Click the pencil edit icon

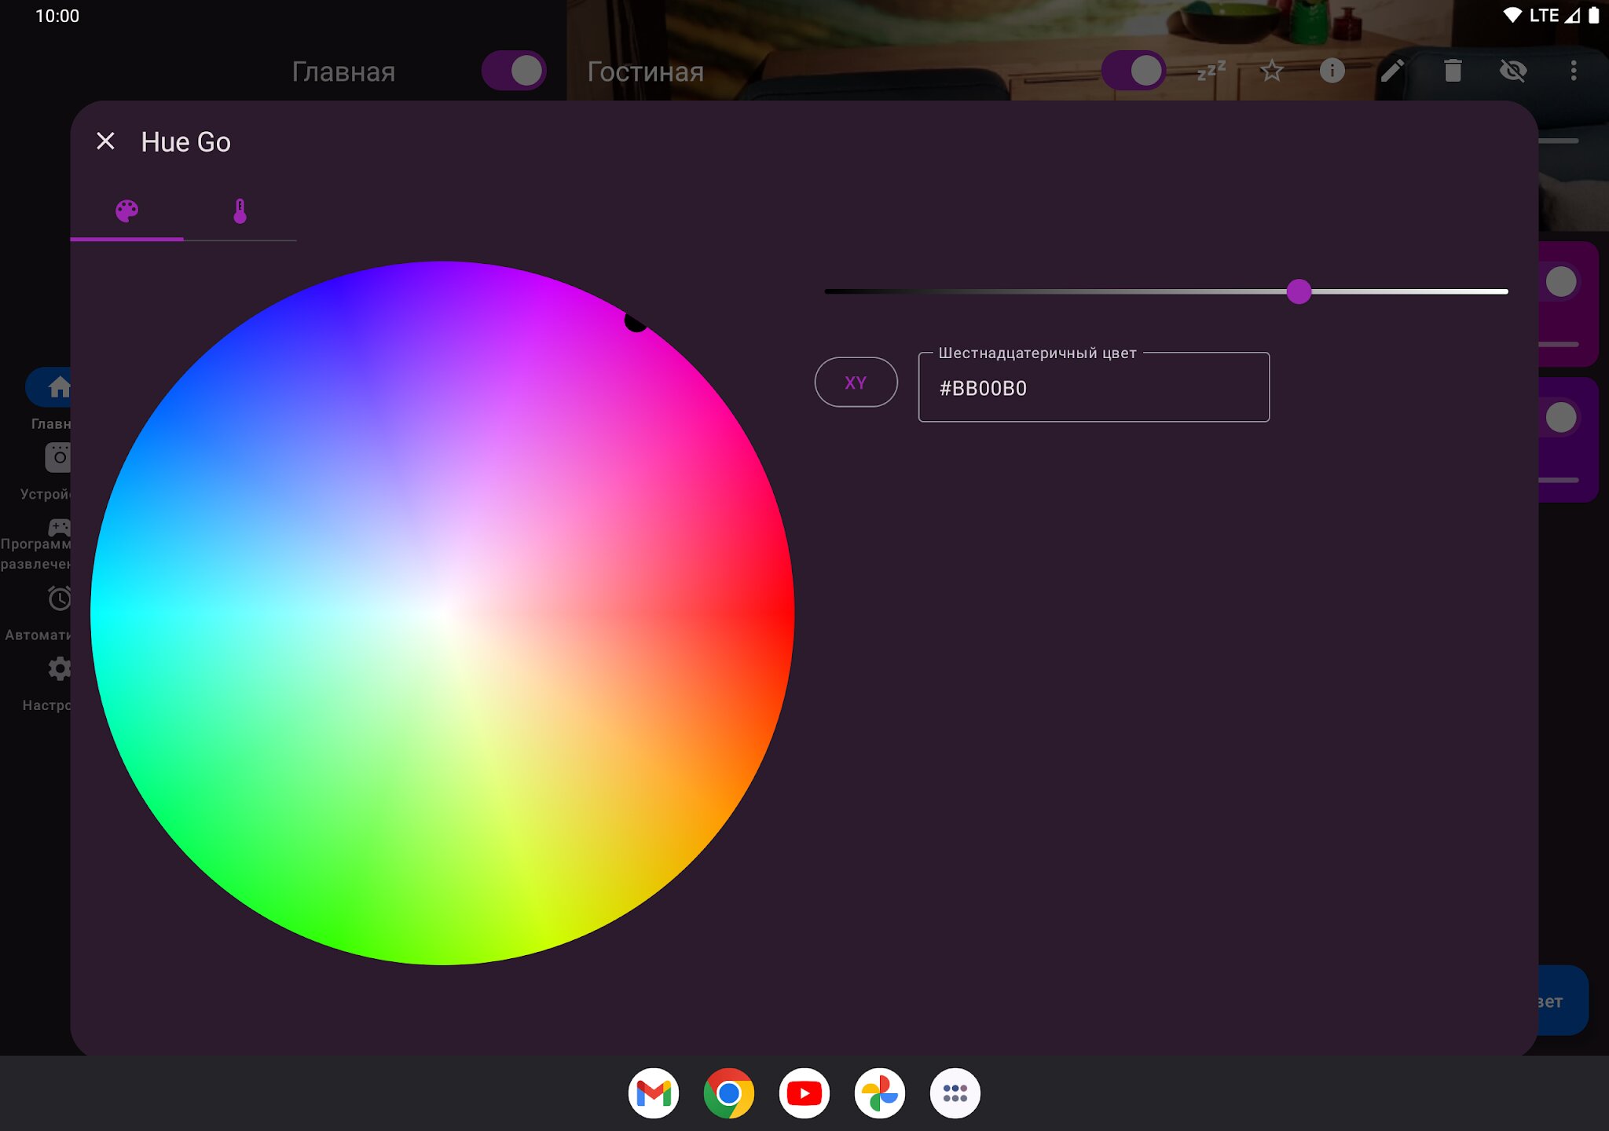pos(1392,71)
